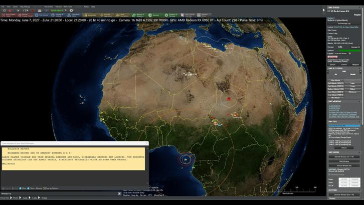Open the Unit Orders menu
Image resolution: width=364 pixels, height=205 pixels.
[x=49, y=7]
